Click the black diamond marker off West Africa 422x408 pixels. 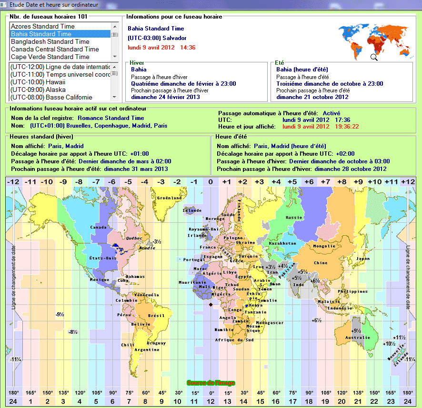[x=211, y=305]
